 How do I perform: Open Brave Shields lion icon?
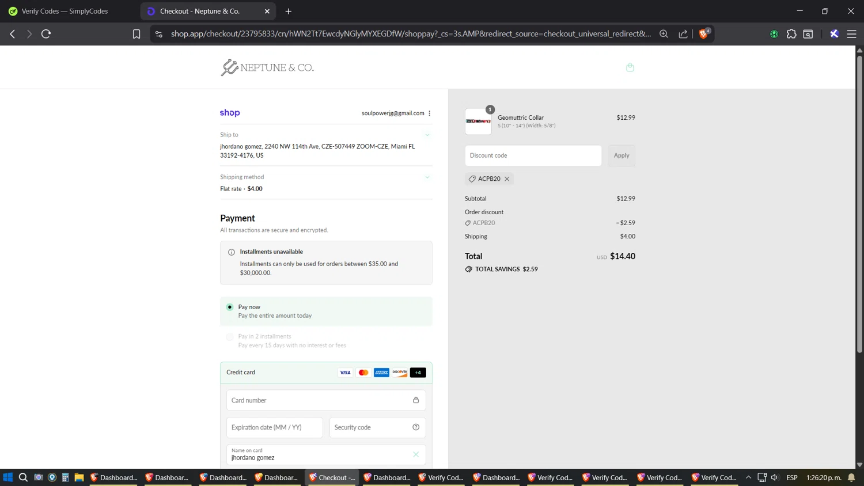click(703, 34)
